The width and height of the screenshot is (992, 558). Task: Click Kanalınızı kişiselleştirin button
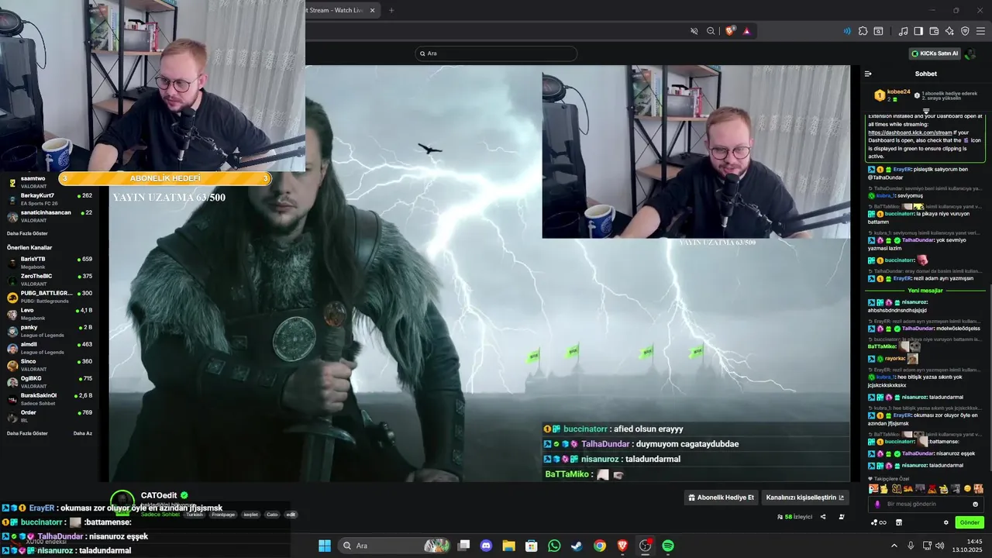(805, 498)
